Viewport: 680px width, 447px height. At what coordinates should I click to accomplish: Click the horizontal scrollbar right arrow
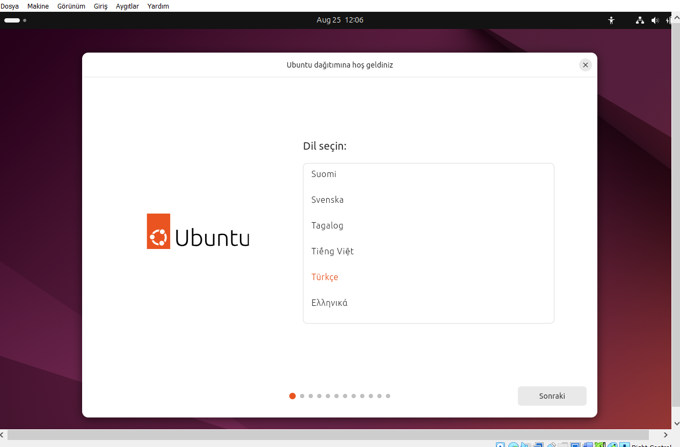pyautogui.click(x=666, y=435)
